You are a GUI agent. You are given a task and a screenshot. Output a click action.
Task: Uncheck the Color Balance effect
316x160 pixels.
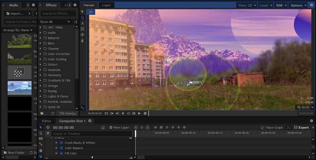61,148
